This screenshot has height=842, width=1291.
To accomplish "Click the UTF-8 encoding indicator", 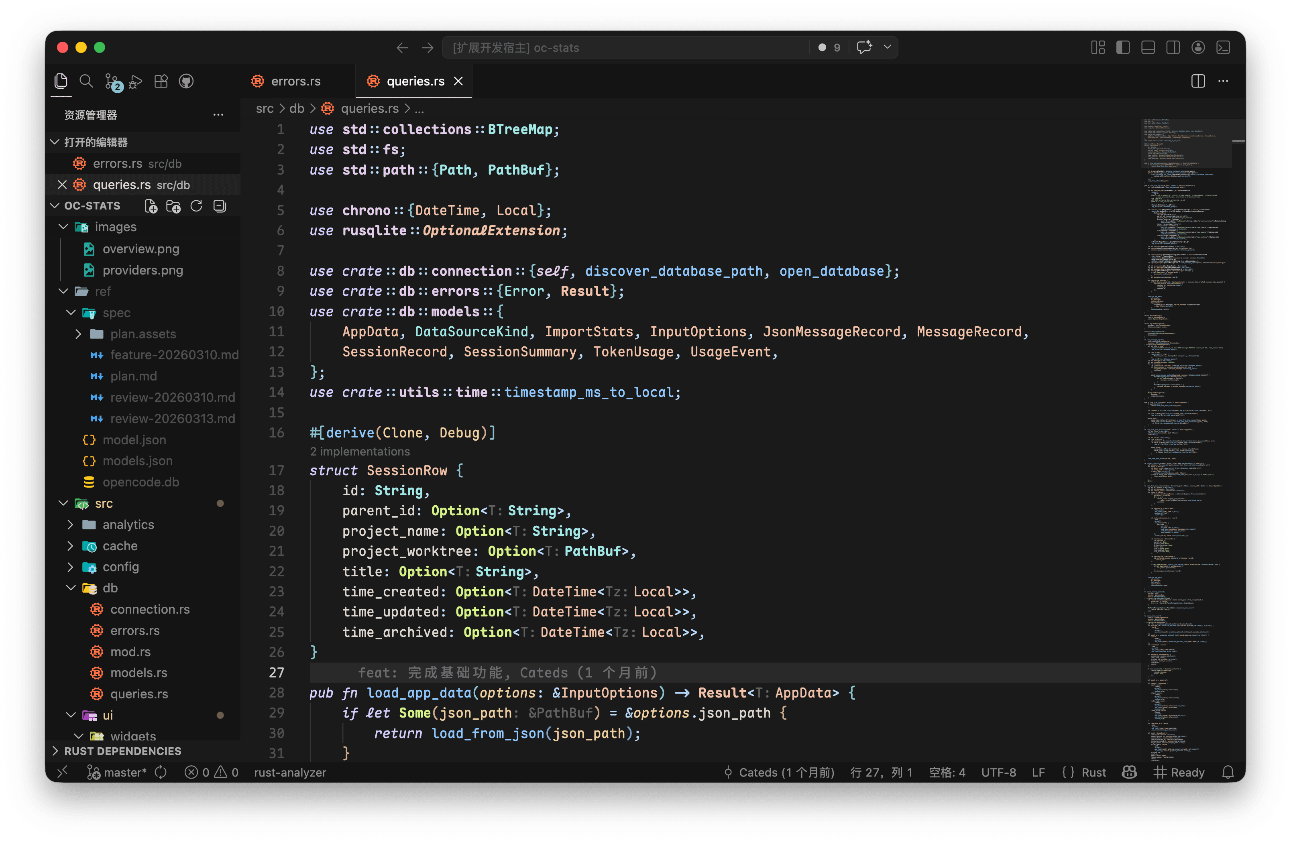I will coord(999,772).
